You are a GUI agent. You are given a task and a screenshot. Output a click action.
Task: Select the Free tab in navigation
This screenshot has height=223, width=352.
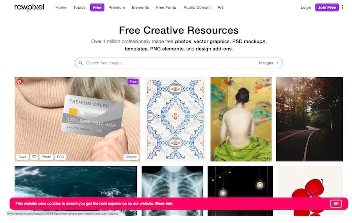click(97, 7)
